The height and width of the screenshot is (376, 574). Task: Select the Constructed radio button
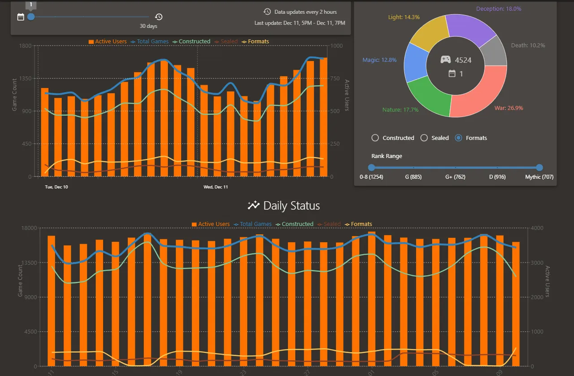pos(375,138)
